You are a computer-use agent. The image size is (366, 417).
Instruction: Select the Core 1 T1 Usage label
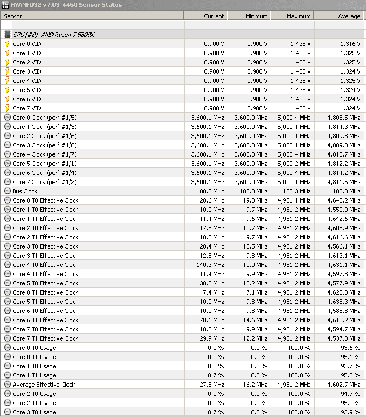point(34,375)
